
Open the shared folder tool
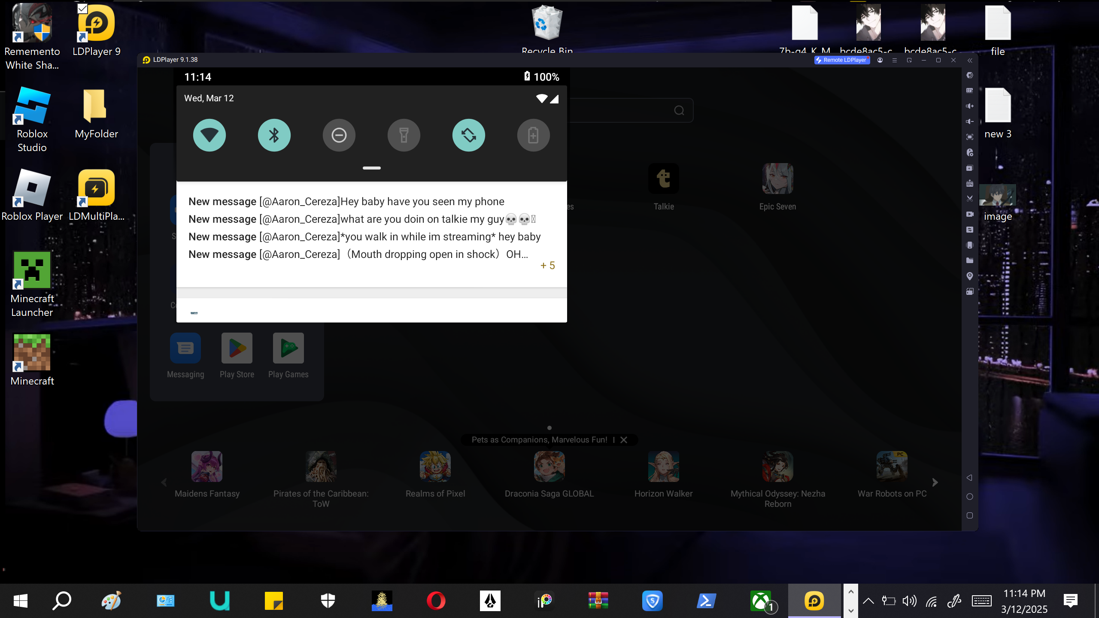[x=969, y=261]
